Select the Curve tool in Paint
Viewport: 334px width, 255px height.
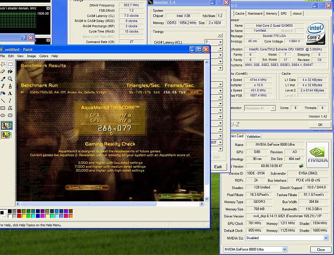click(10, 101)
